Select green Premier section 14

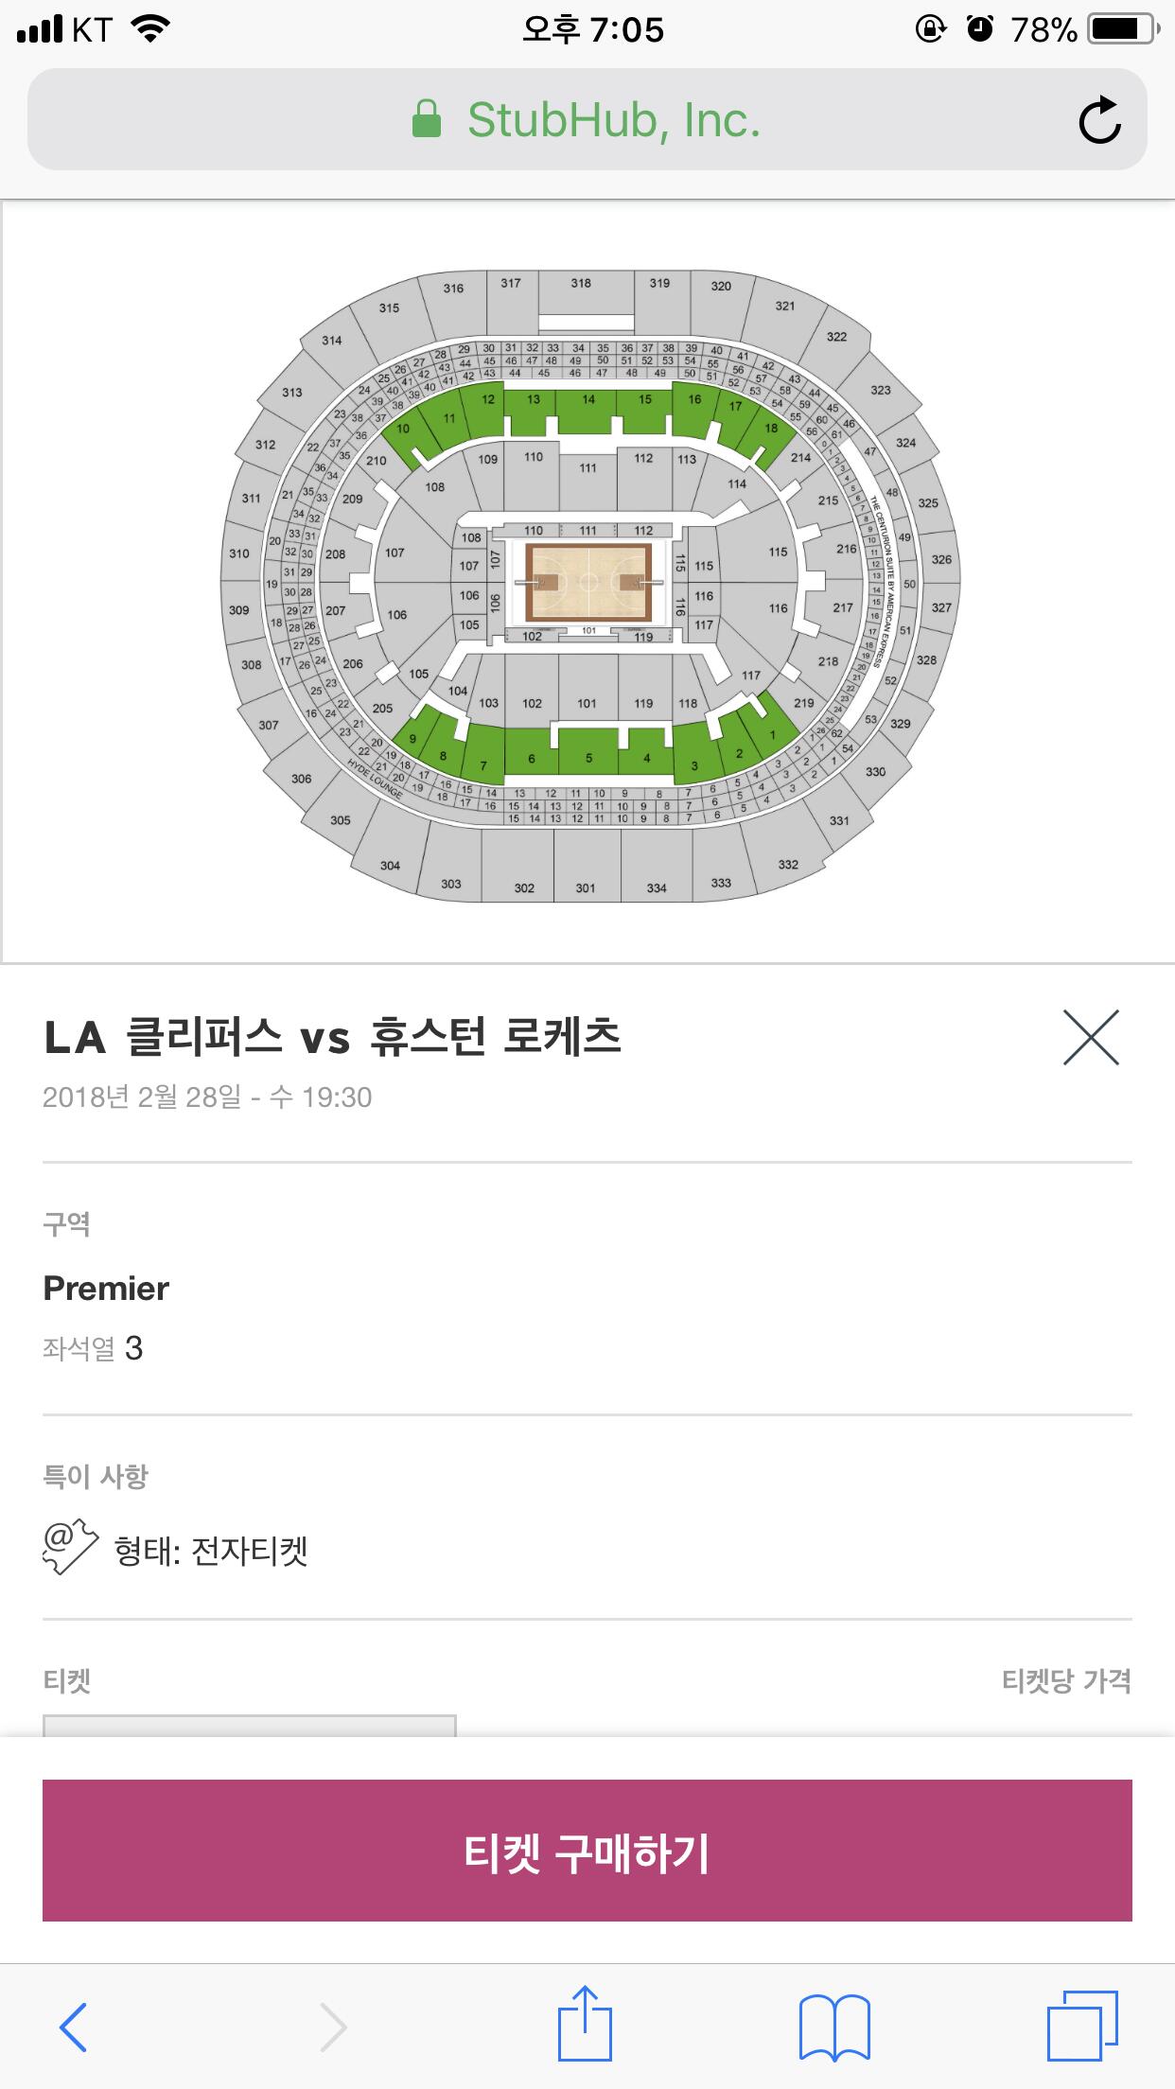pos(587,407)
